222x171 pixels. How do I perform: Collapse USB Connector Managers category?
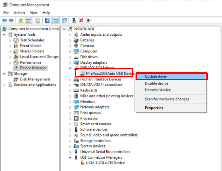tap(70, 158)
